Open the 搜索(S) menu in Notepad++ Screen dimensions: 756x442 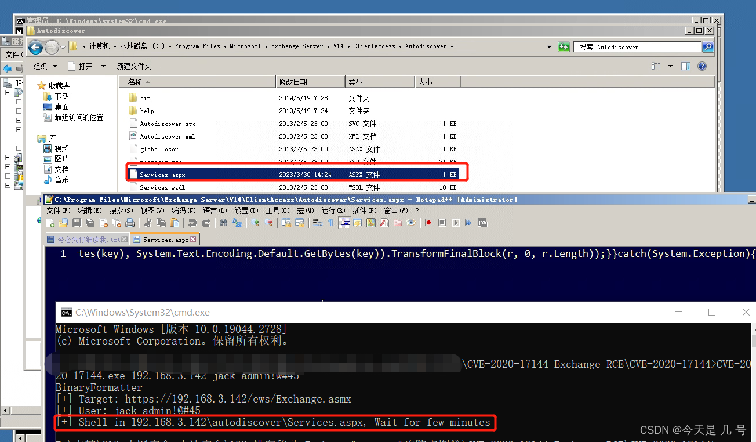pyautogui.click(x=121, y=211)
